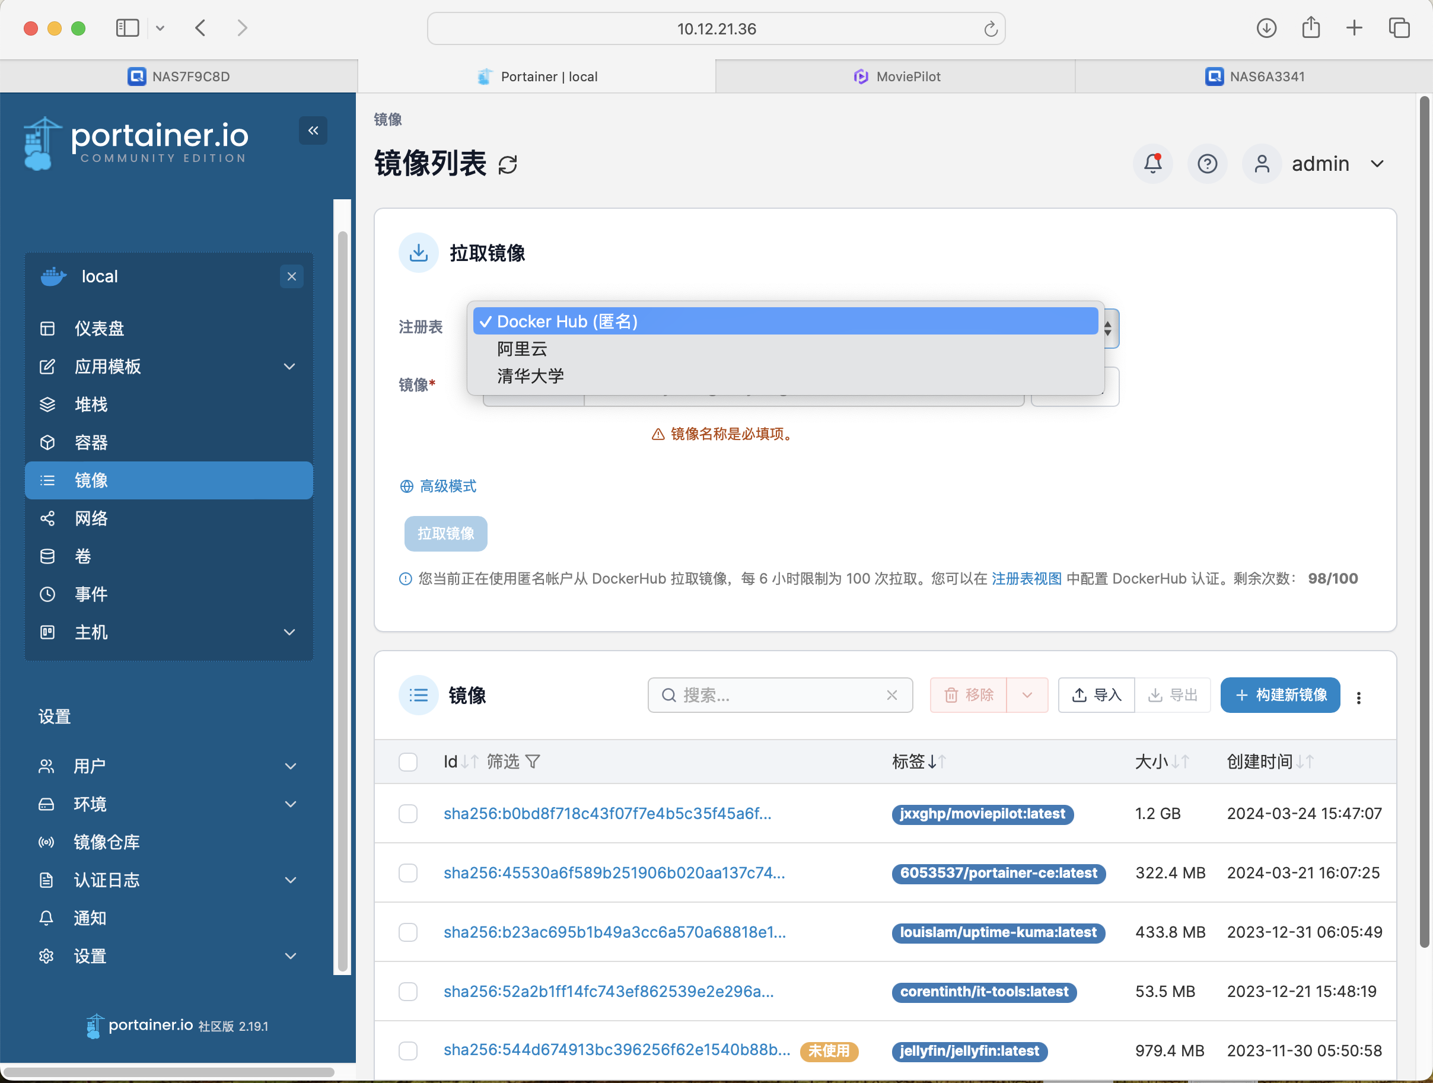Image resolution: width=1433 pixels, height=1083 pixels.
Task: Open image sha256:45530a6f589b251906b020aa137c74 link
Action: pyautogui.click(x=614, y=873)
